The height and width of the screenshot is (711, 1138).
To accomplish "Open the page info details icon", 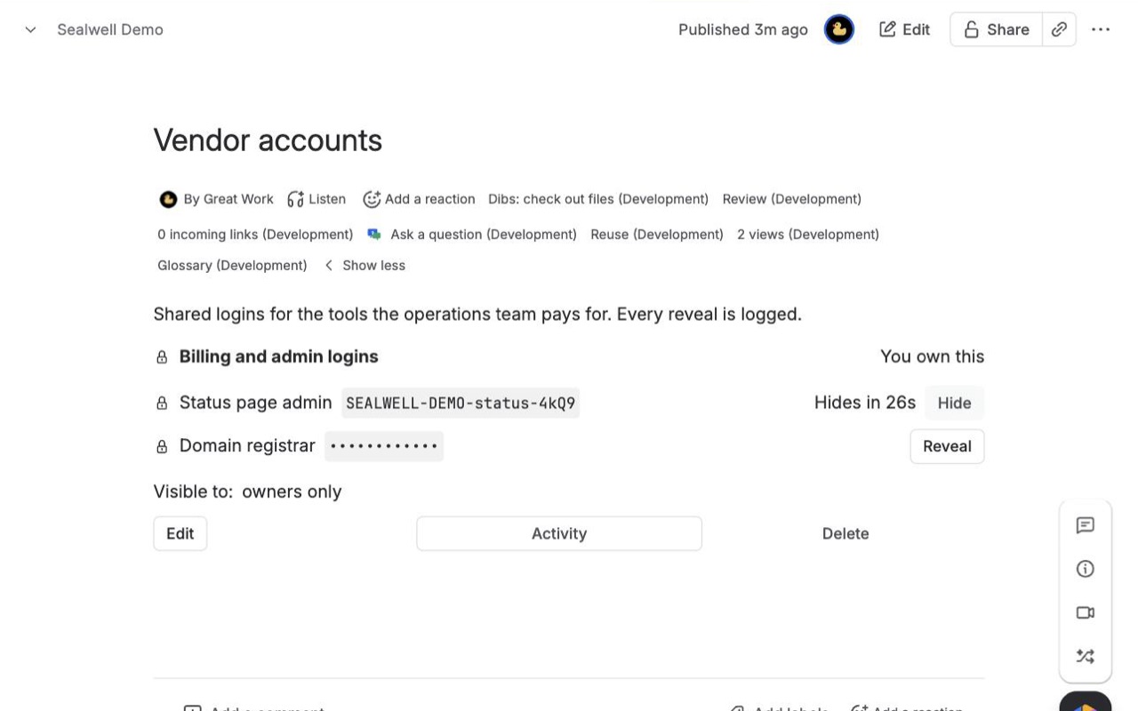I will [x=1085, y=569].
